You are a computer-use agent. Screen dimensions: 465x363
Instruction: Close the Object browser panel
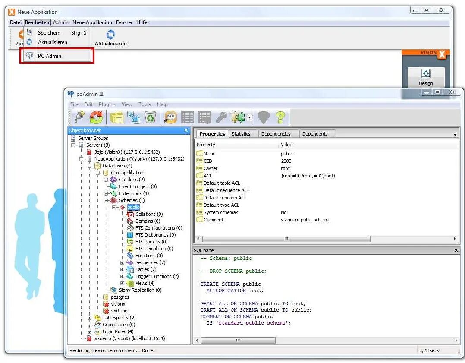(x=186, y=130)
